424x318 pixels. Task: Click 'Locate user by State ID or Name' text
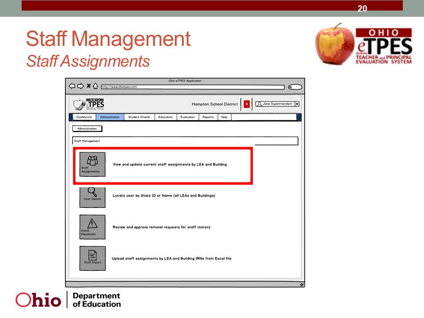click(164, 196)
